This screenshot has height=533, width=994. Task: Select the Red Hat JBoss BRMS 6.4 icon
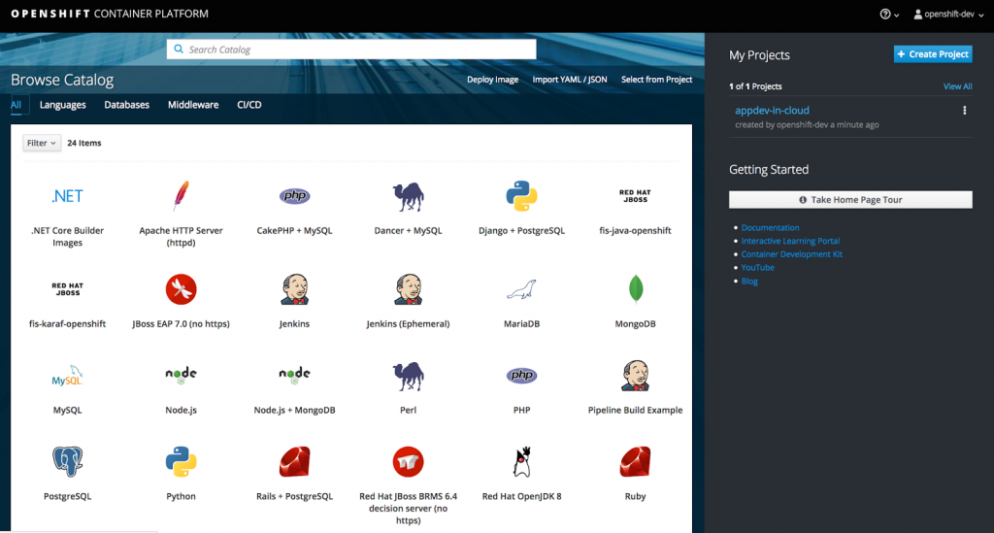[409, 461]
